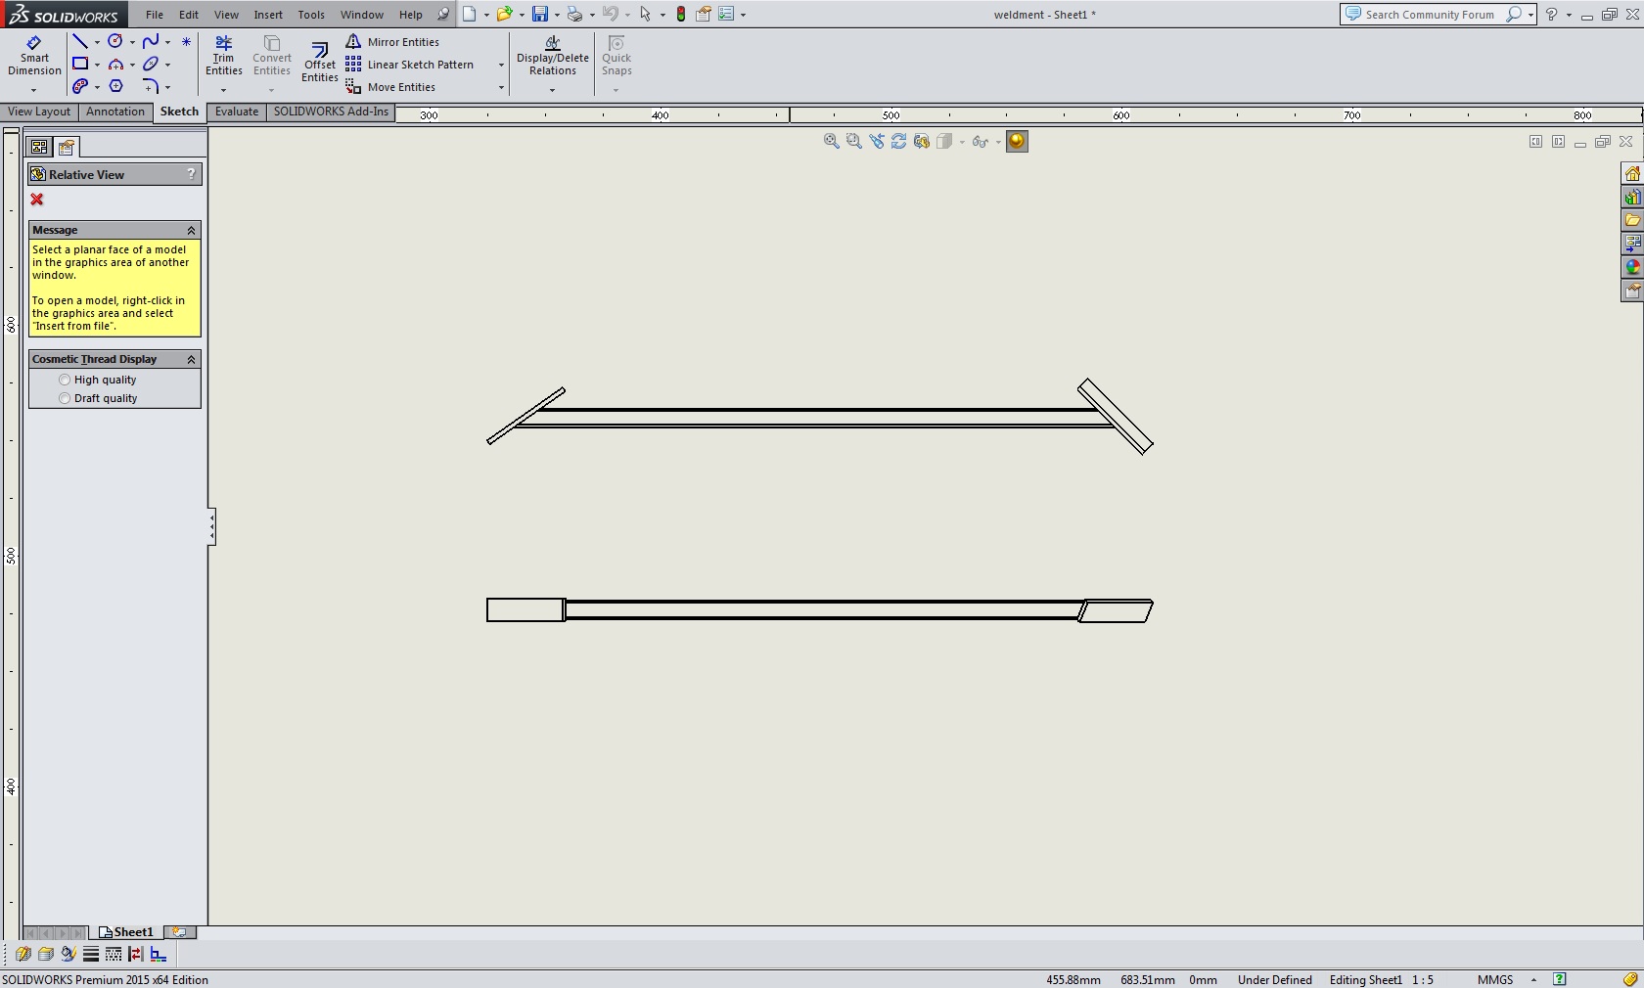Activate the Trim Entities tool
The width and height of the screenshot is (1644, 988).
click(x=223, y=56)
